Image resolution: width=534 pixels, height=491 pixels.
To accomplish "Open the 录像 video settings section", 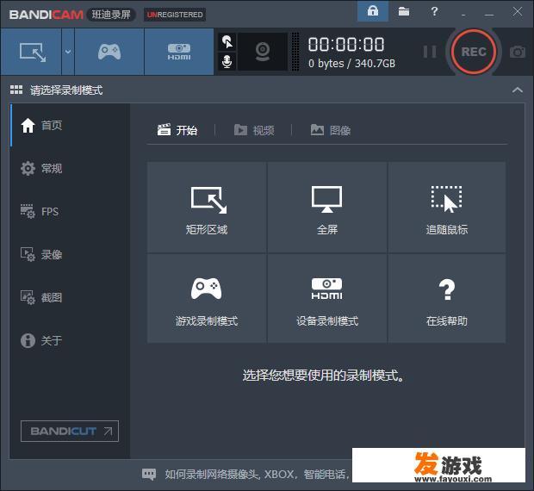I will point(70,254).
